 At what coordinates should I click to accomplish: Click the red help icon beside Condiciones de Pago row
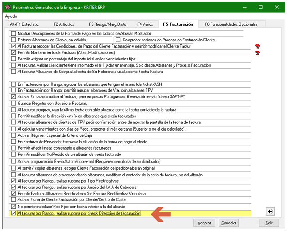point(258,47)
